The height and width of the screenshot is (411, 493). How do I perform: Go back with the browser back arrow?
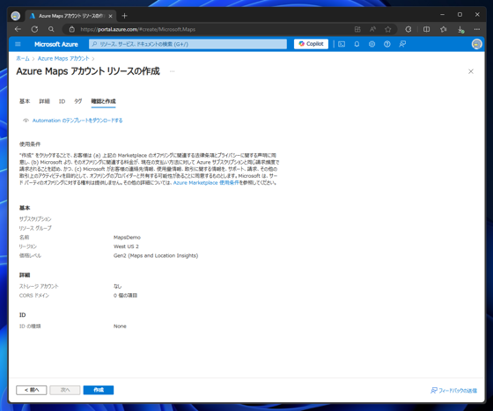click(18, 29)
